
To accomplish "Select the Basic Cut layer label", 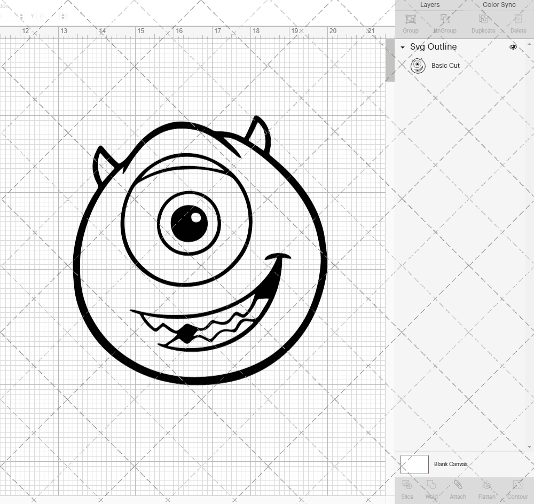I will click(x=445, y=65).
